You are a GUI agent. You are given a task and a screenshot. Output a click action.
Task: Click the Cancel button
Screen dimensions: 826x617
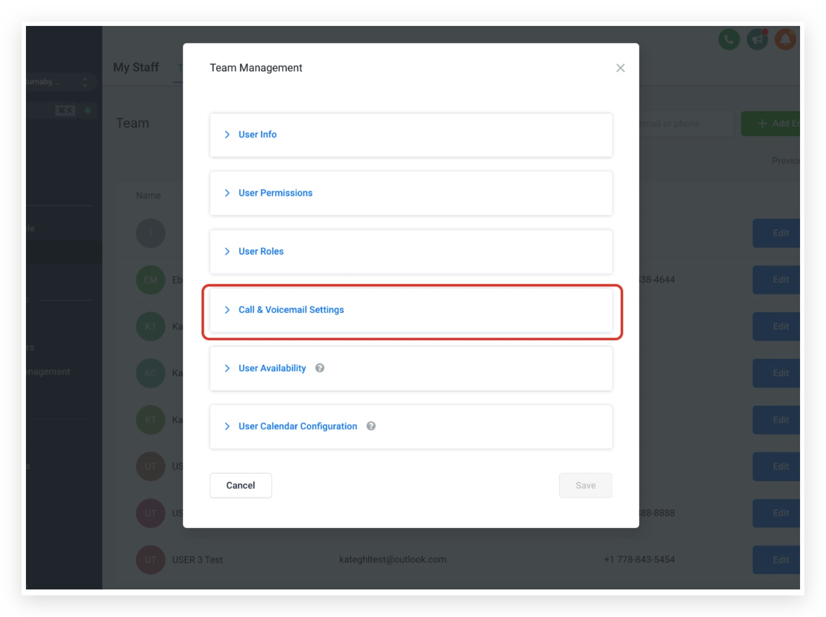241,485
